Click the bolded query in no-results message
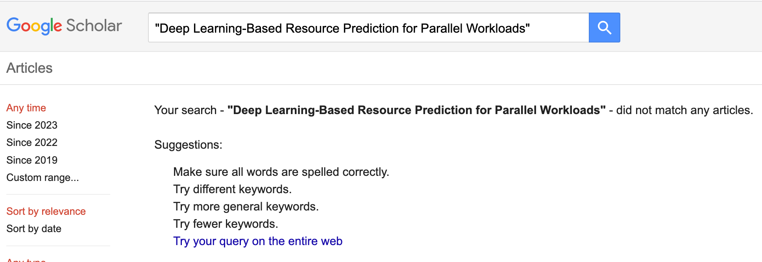 416,110
